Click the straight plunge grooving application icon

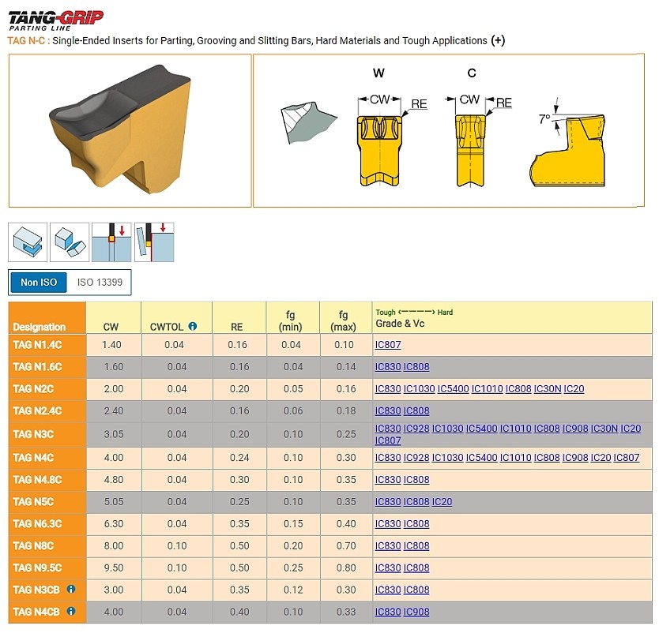pos(111,242)
